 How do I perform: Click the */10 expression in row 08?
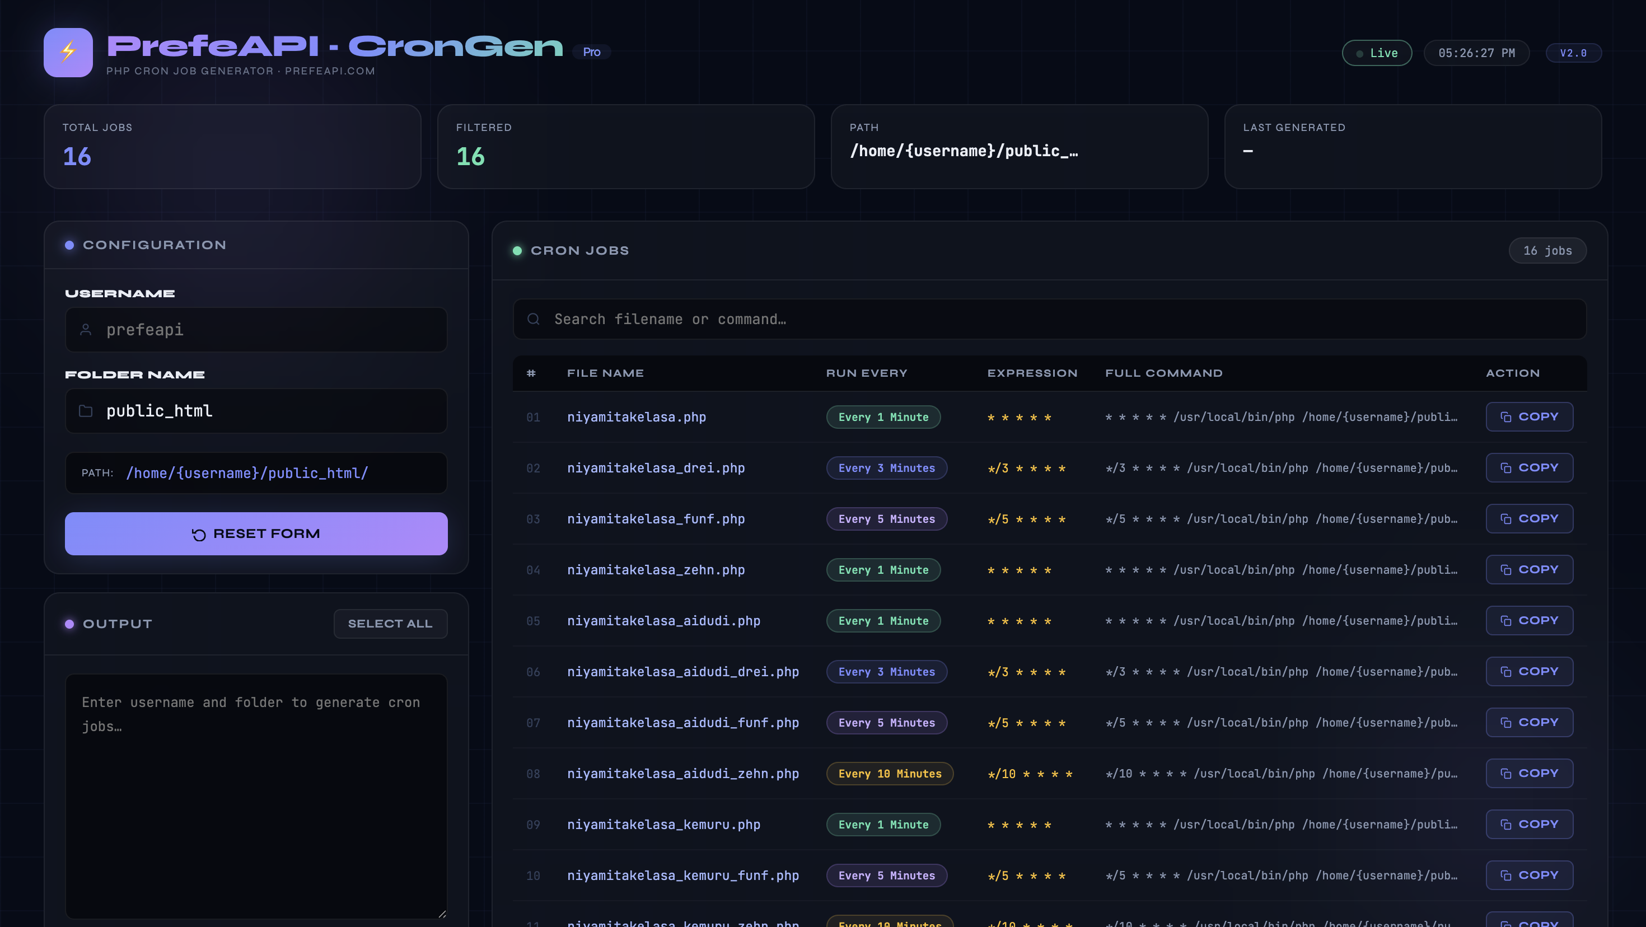click(1030, 774)
